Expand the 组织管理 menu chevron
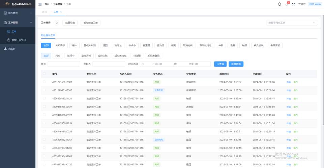 tap(31, 13)
